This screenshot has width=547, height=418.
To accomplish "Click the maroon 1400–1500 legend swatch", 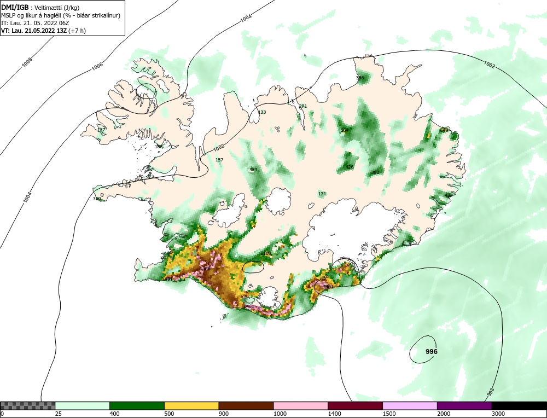I will coord(355,406).
